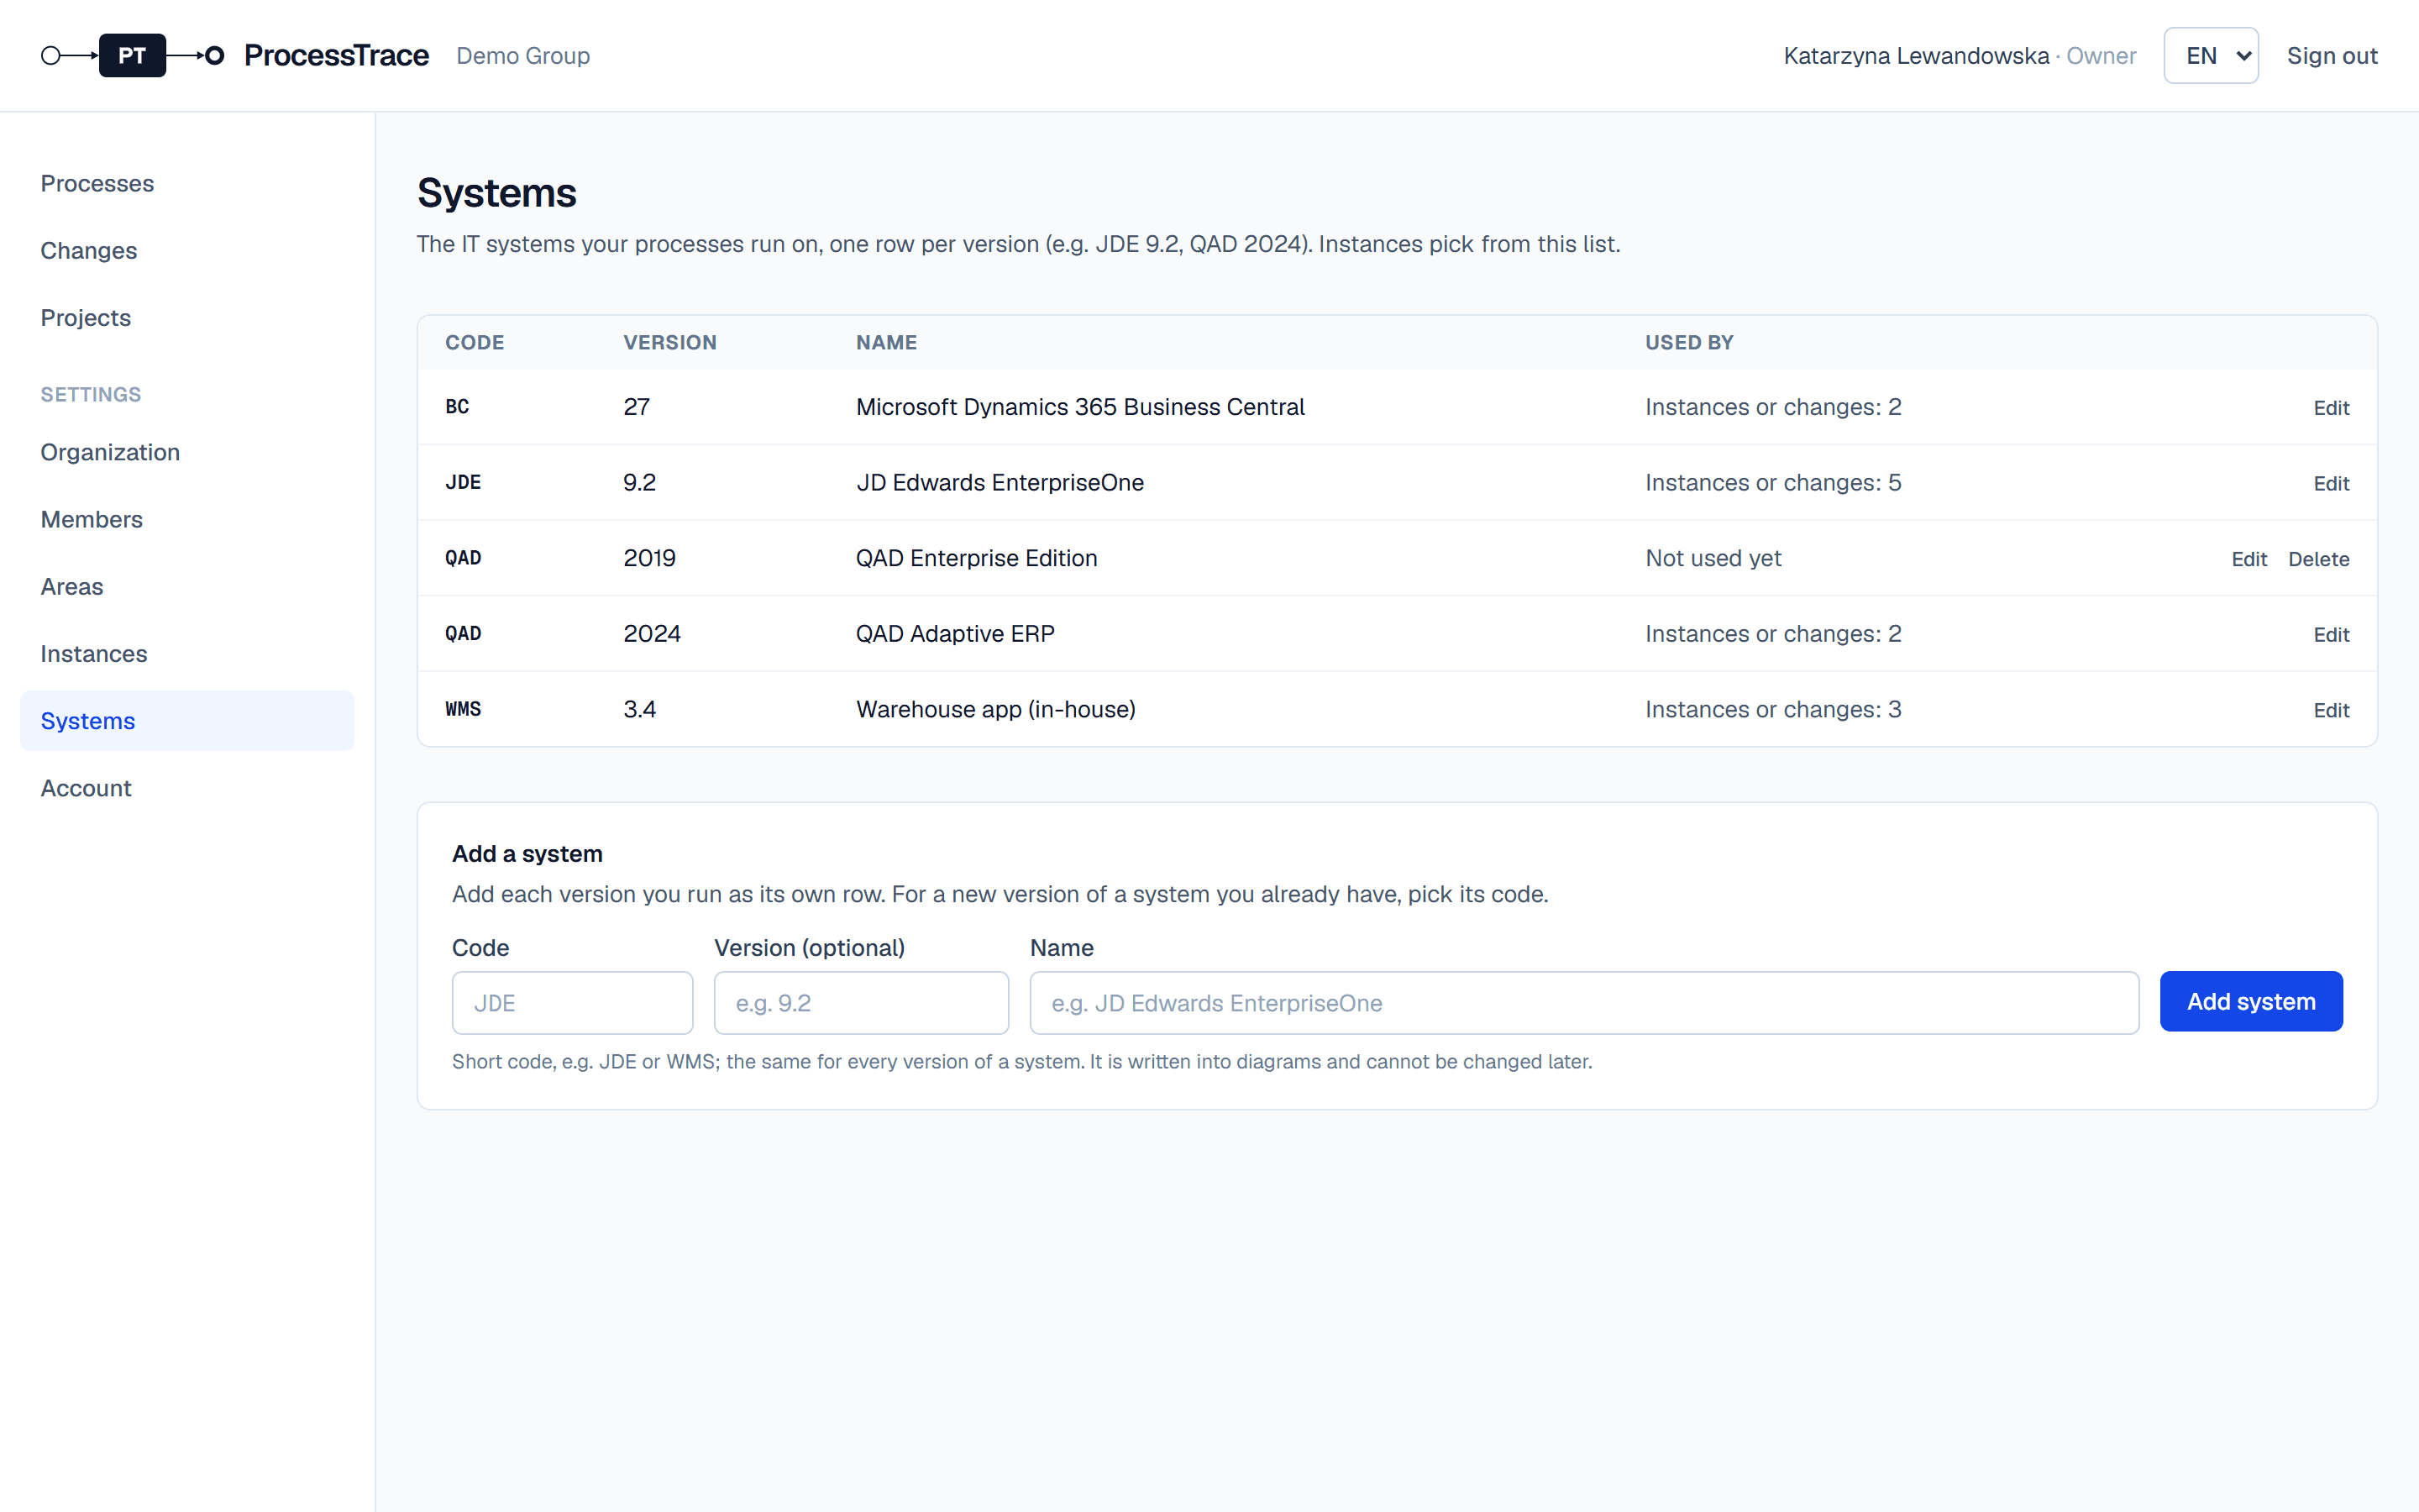Click the WMS code cell
This screenshot has height=1512, width=2419.
pos(463,709)
